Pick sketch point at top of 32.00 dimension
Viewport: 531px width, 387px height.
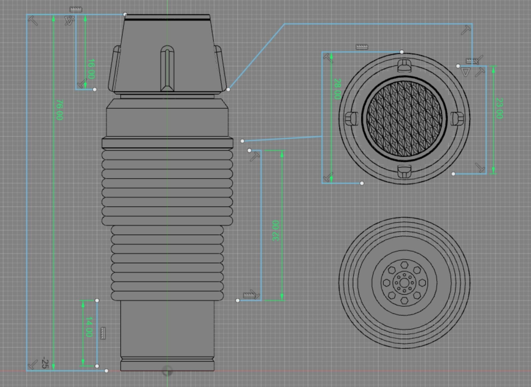[x=249, y=150]
